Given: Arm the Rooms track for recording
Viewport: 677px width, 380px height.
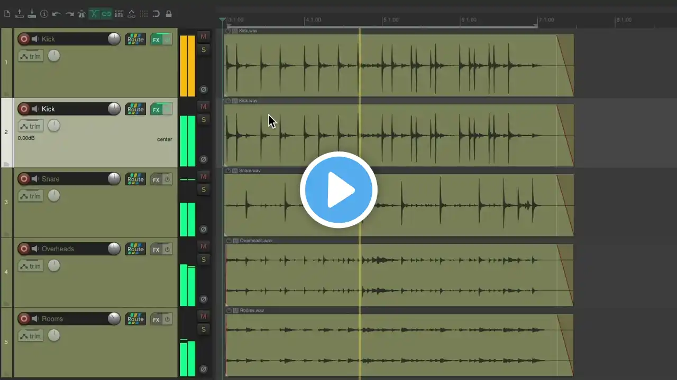Looking at the screenshot, I should point(24,319).
